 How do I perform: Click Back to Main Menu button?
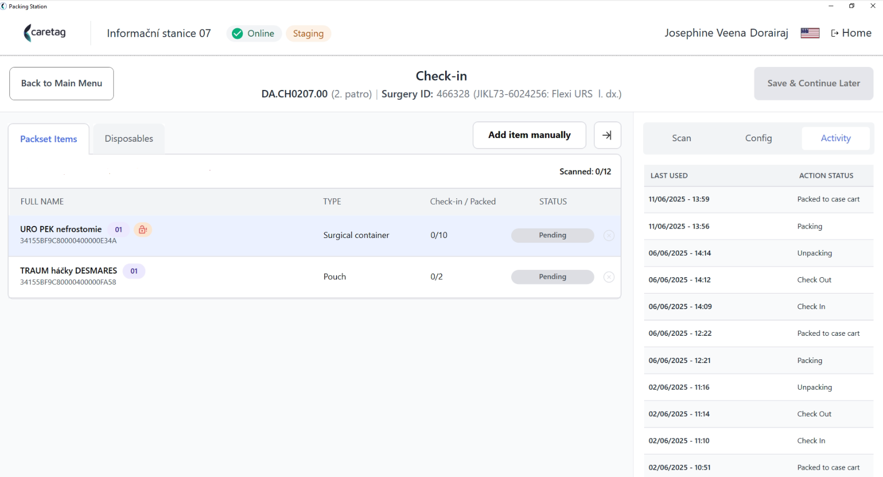[62, 84]
